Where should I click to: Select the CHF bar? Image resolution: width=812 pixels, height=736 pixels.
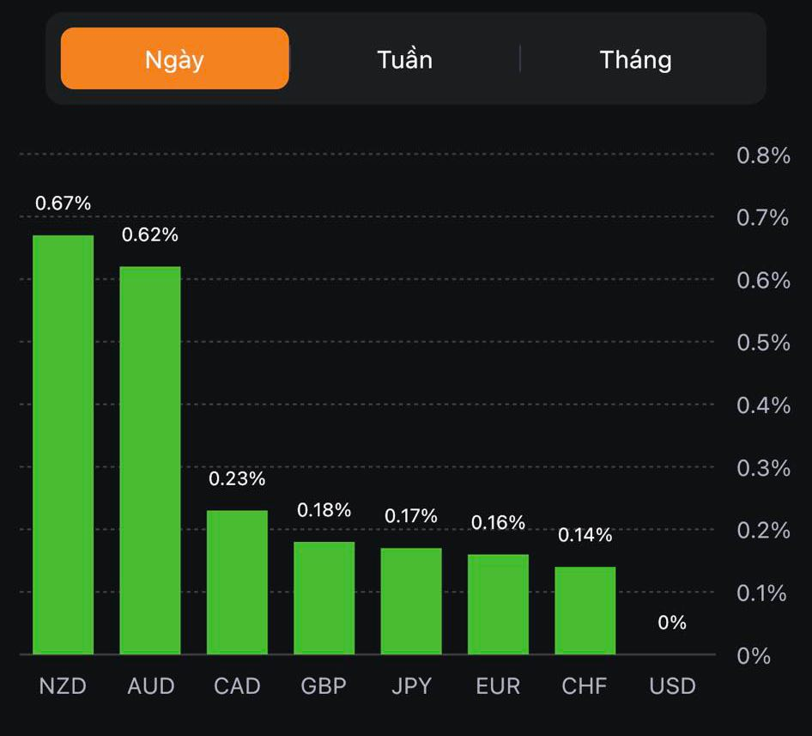click(x=585, y=611)
